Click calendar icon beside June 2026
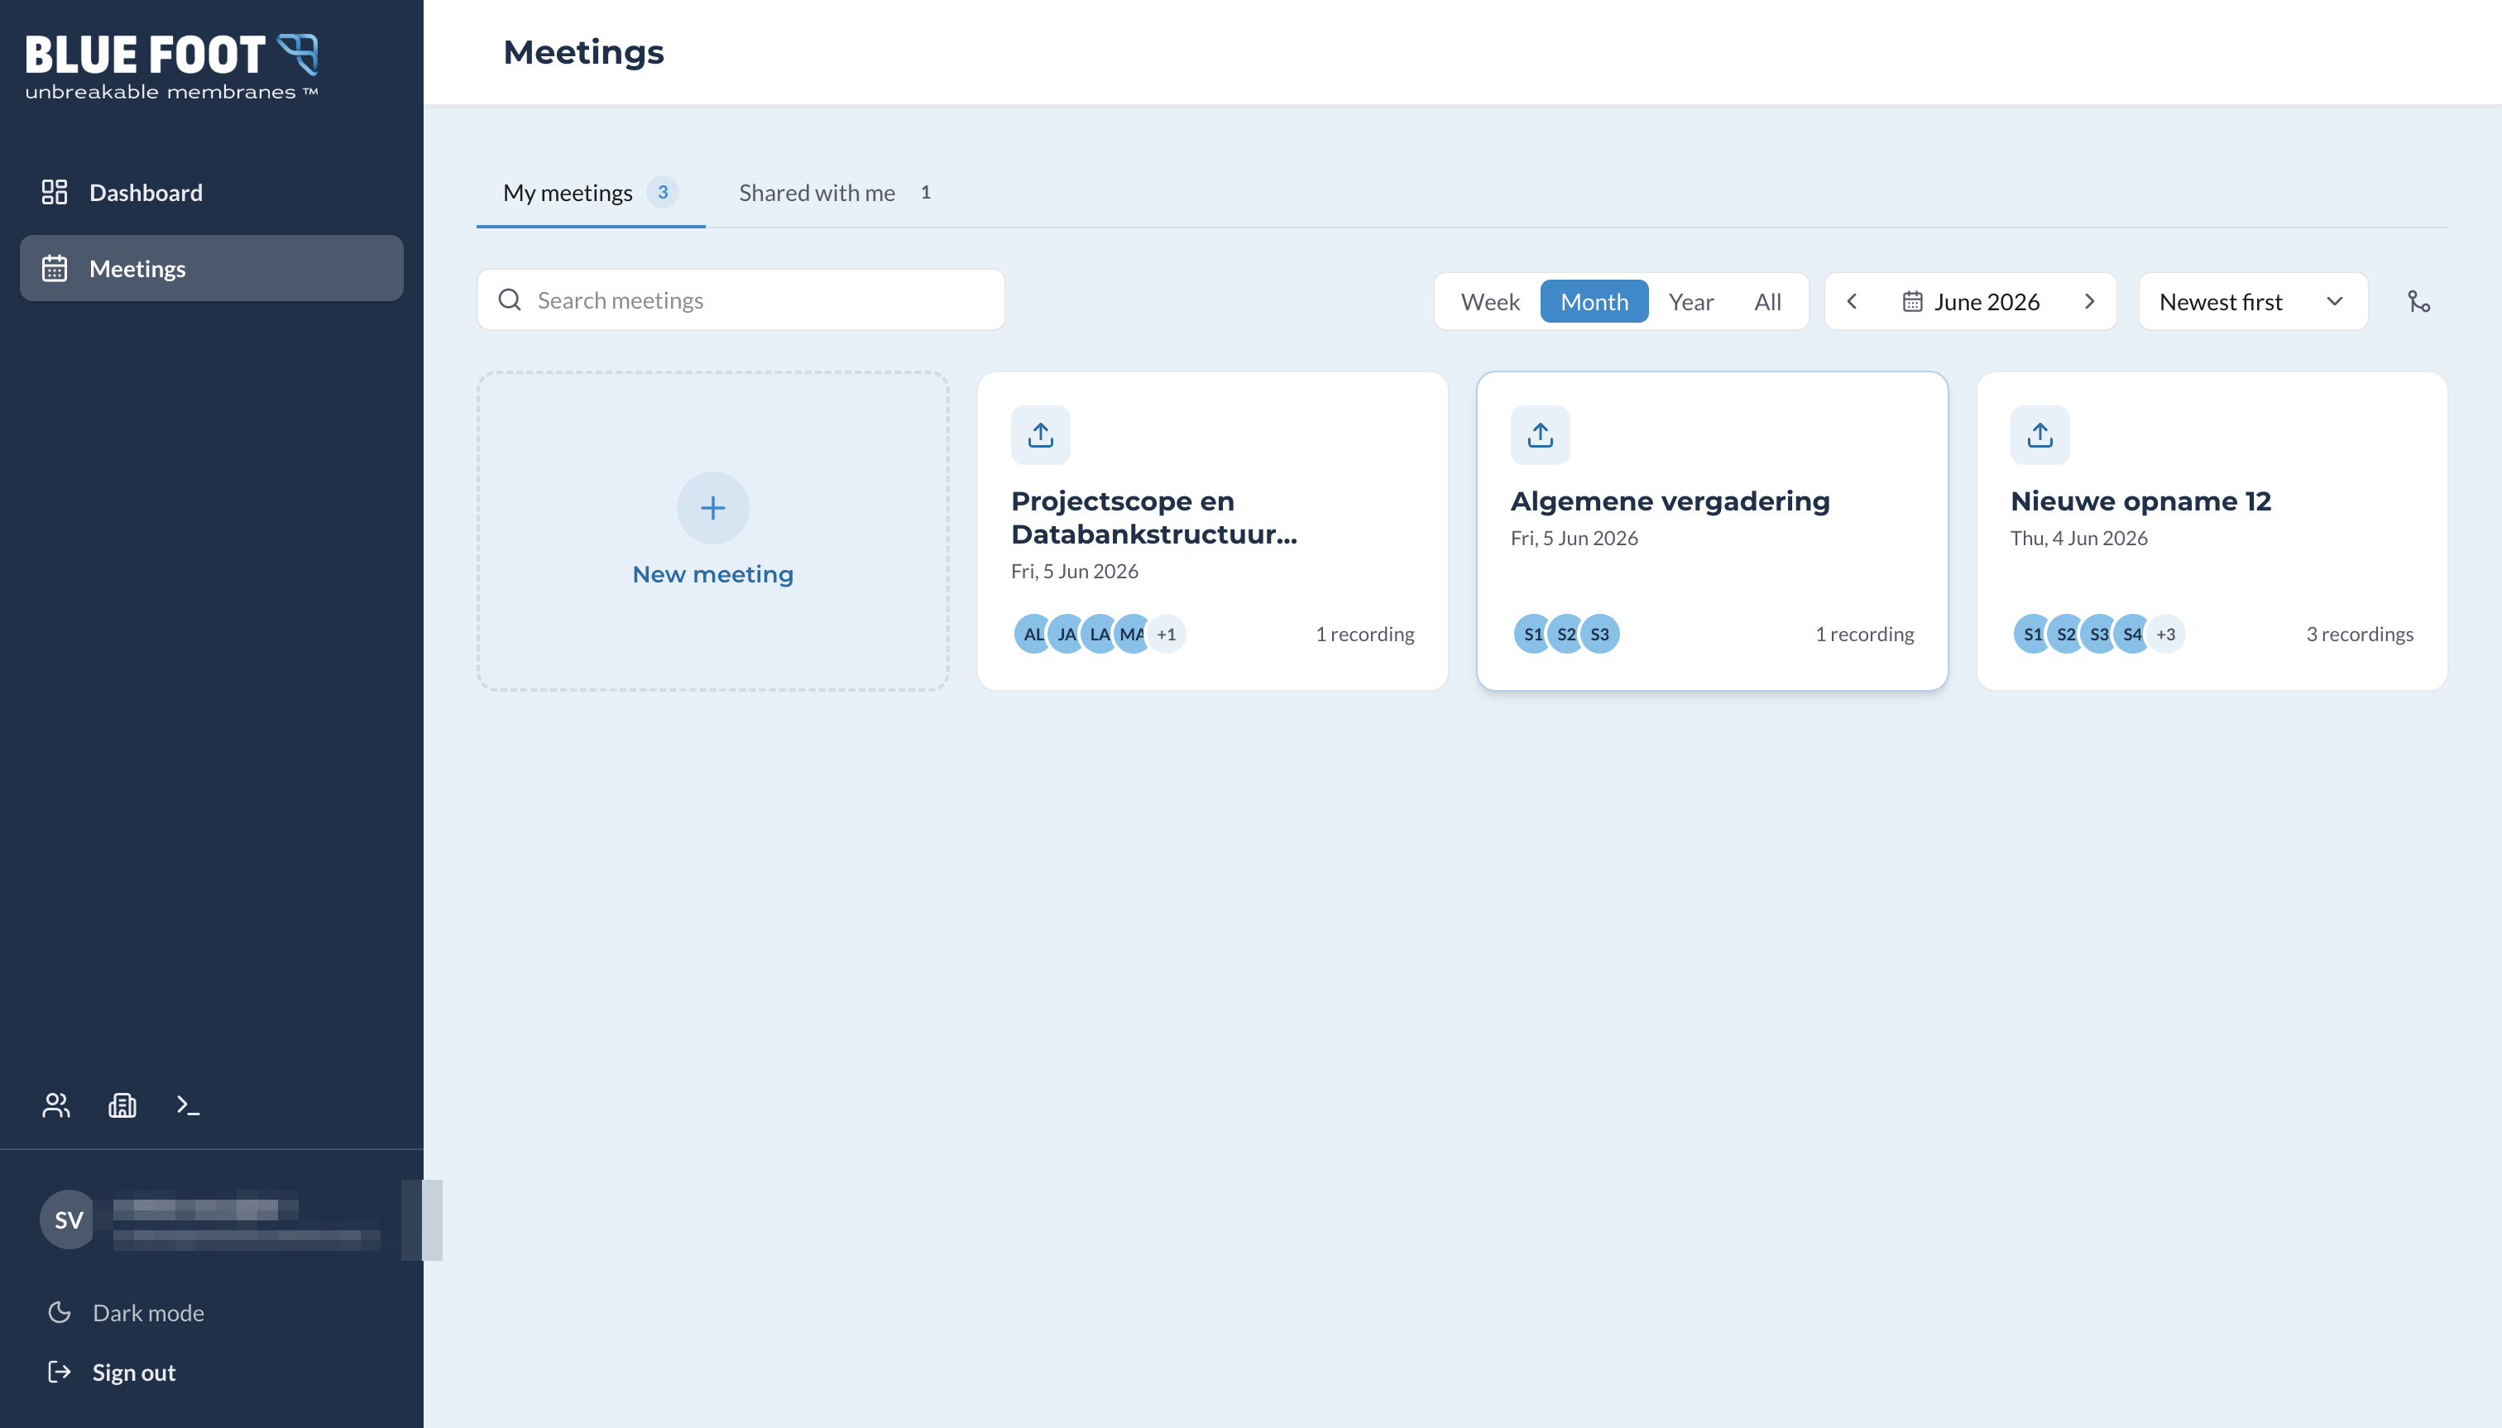 [1911, 302]
